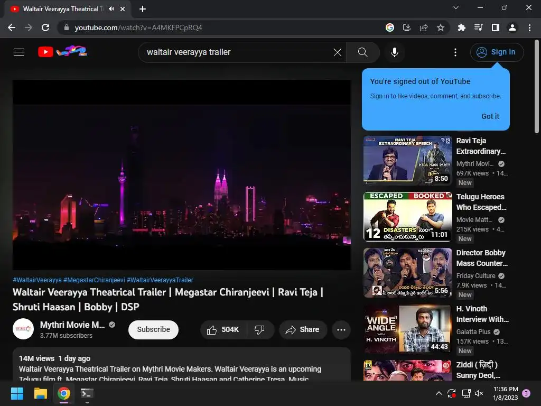The height and width of the screenshot is (406, 541).
Task: Reload the page
Action: coord(45,27)
